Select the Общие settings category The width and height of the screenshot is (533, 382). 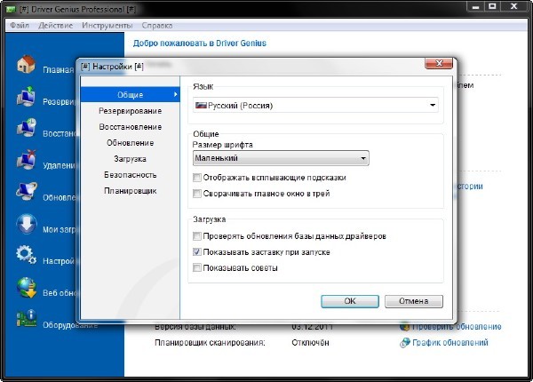point(131,95)
